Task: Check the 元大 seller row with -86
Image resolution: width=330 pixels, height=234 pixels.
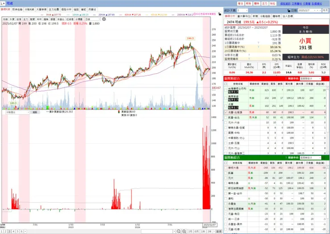Action: click(x=226, y=178)
